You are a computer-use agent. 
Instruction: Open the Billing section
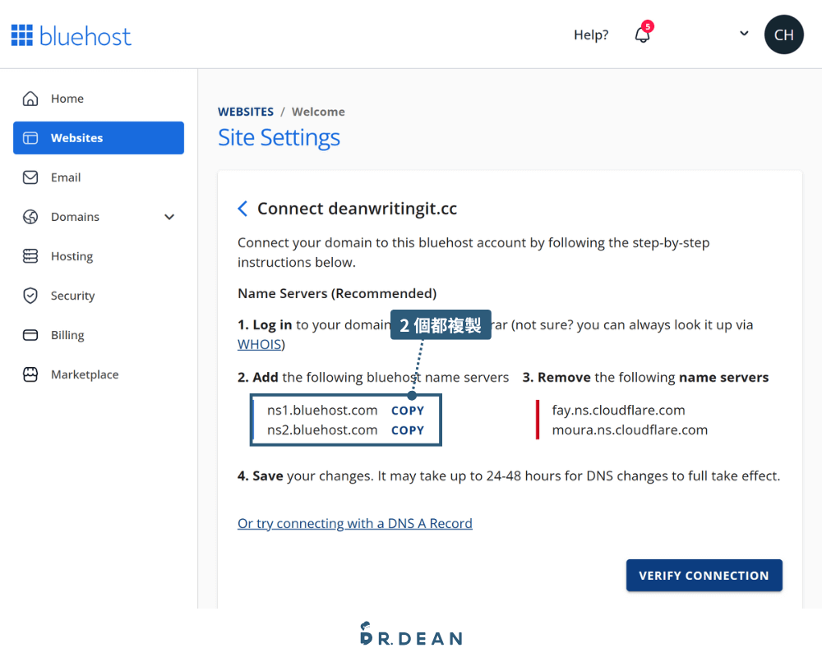[x=99, y=335]
